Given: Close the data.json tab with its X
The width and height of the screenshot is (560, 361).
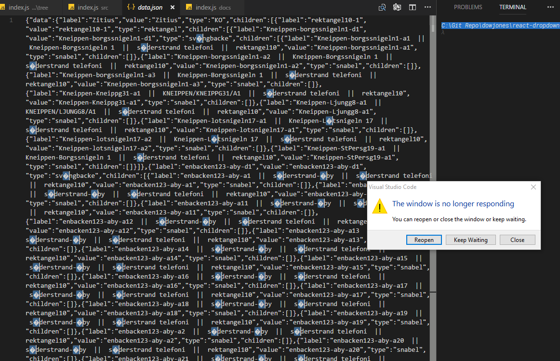Looking at the screenshot, I should pos(172,7).
